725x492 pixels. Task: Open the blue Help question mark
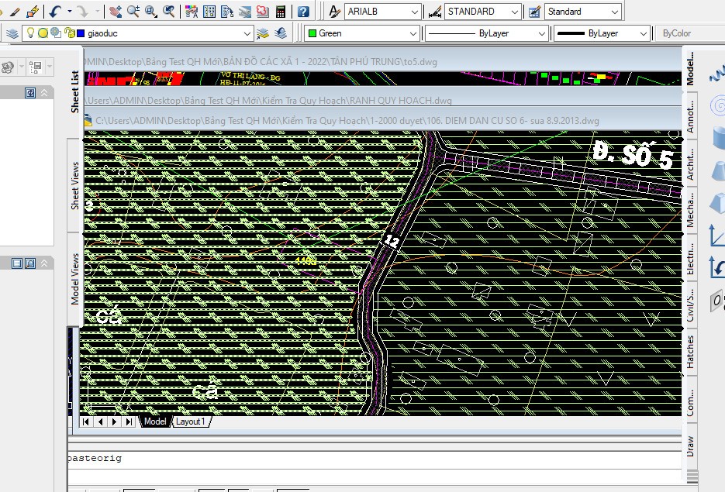(303, 12)
